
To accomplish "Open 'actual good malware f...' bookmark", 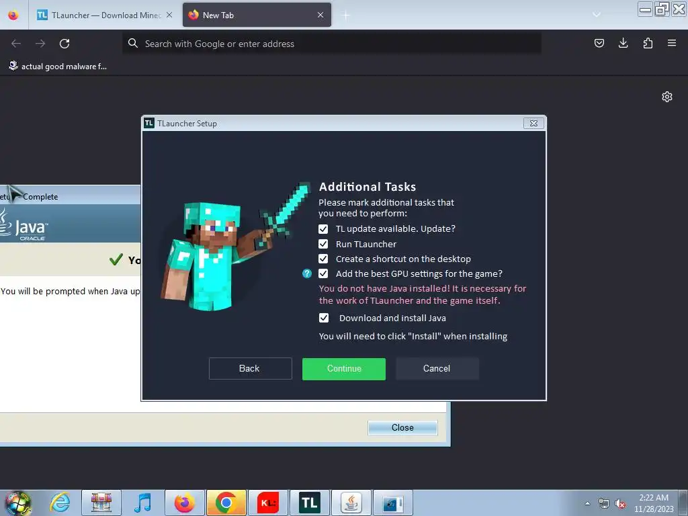I will pyautogui.click(x=58, y=67).
